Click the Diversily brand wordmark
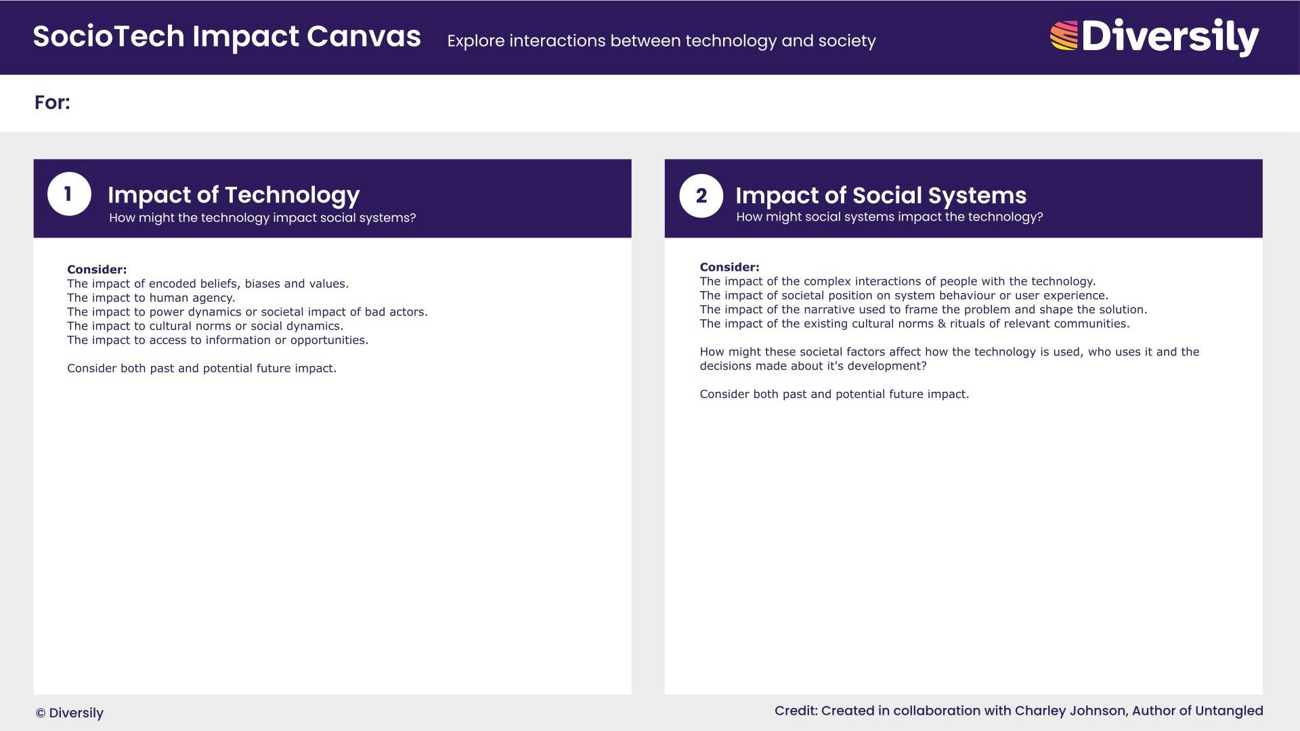This screenshot has width=1300, height=731. point(1170,37)
